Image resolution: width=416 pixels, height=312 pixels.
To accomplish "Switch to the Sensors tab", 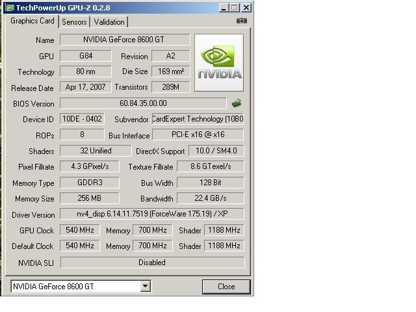I will tap(74, 21).
